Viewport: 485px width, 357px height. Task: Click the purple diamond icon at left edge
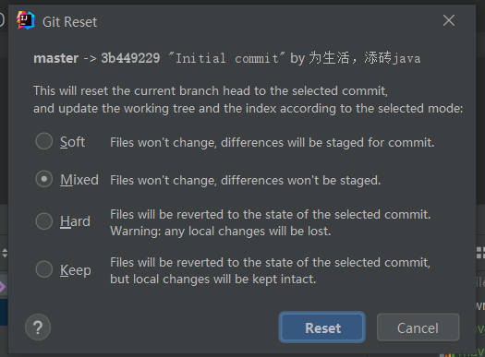click(3, 287)
